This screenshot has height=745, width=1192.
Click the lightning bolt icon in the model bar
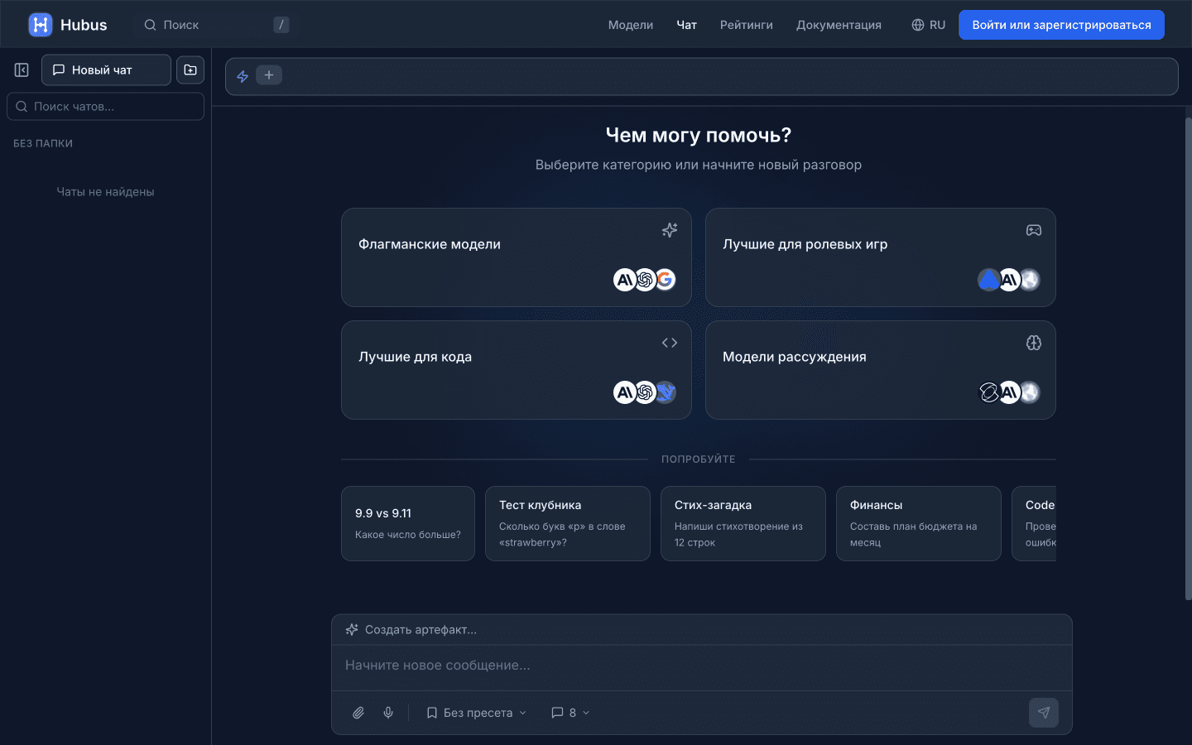(243, 76)
